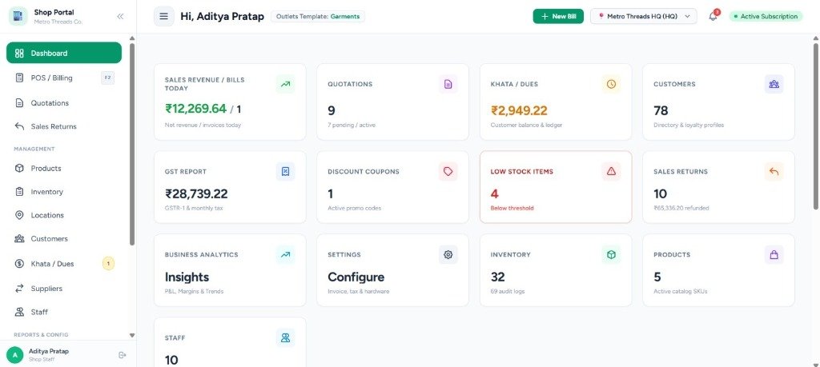The image size is (820, 367).
Task: Click the red pin icon in outlet selector
Action: tap(601, 16)
